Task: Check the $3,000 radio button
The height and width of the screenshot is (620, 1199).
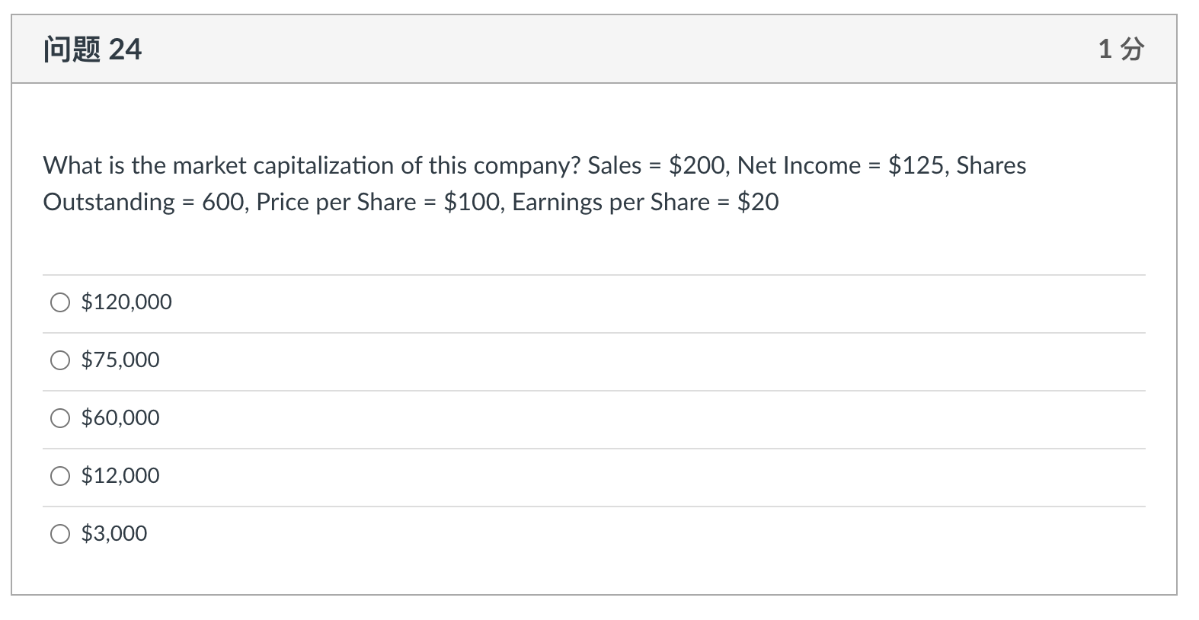Action: coord(60,534)
